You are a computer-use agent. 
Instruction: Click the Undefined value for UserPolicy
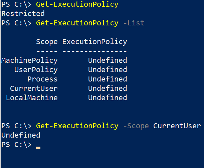(x=108, y=70)
